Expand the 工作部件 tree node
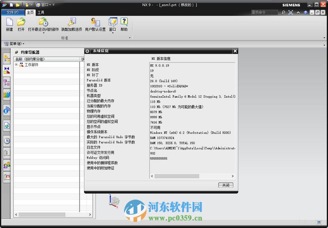This screenshot has width=328, height=228. coord(16,65)
